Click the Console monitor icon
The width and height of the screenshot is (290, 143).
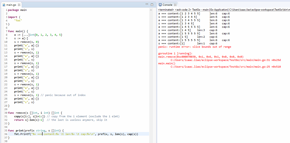160,5
